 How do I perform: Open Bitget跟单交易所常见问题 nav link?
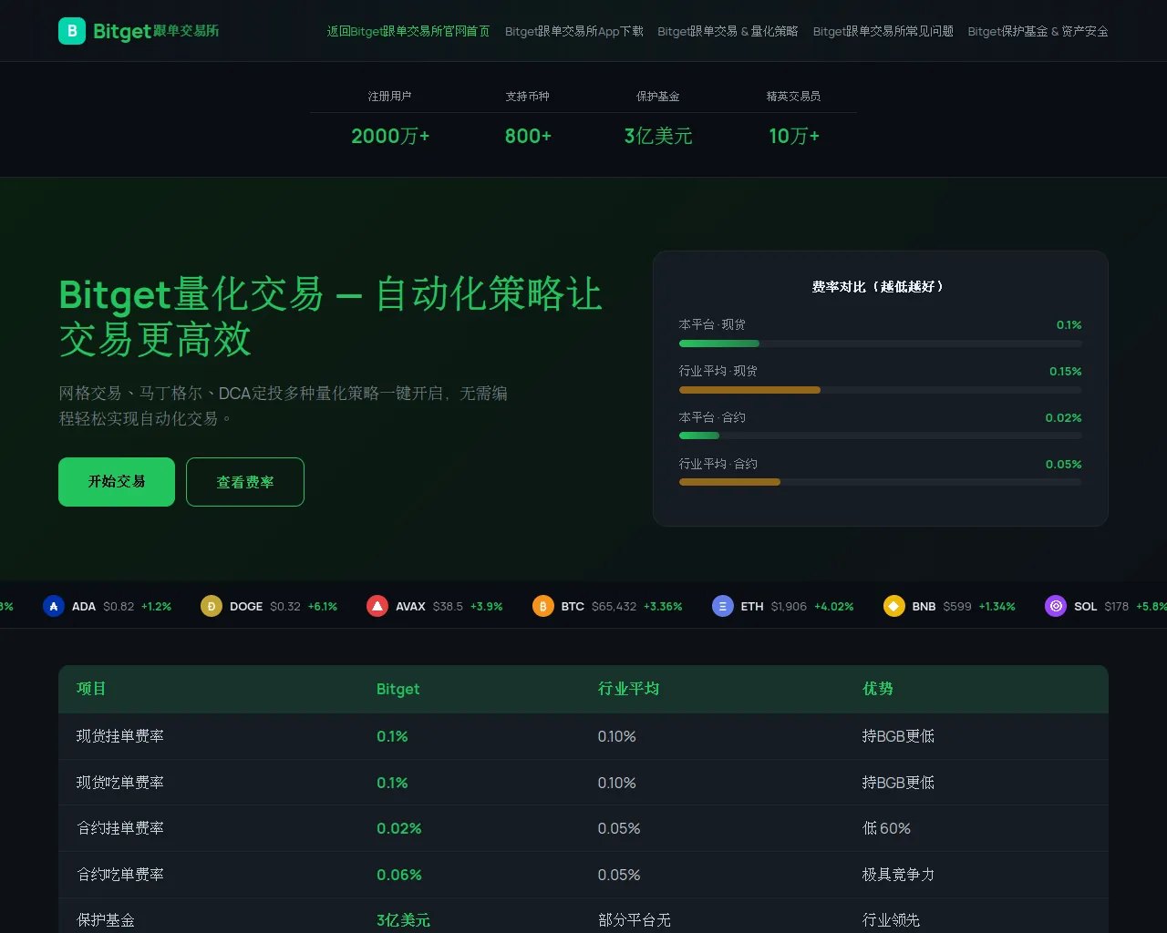click(883, 31)
